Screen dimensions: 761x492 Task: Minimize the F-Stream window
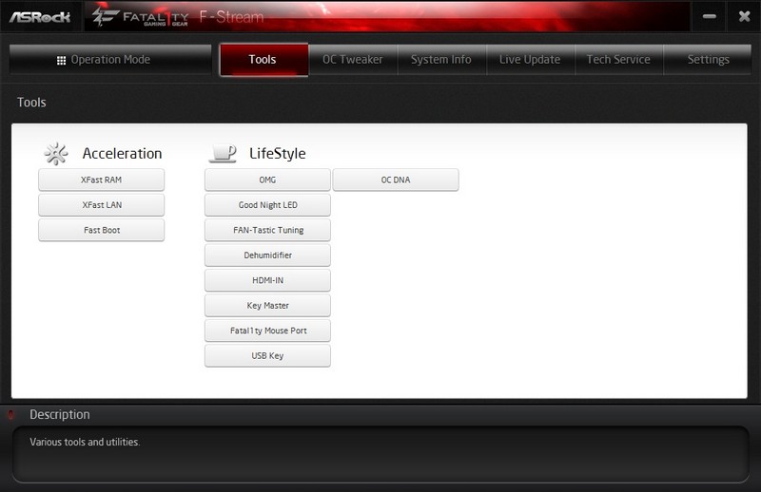709,16
